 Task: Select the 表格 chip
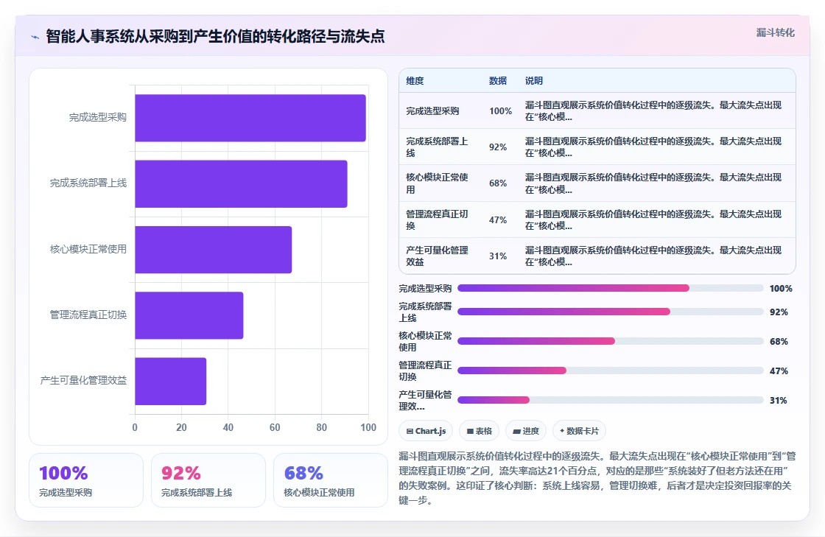(x=479, y=431)
